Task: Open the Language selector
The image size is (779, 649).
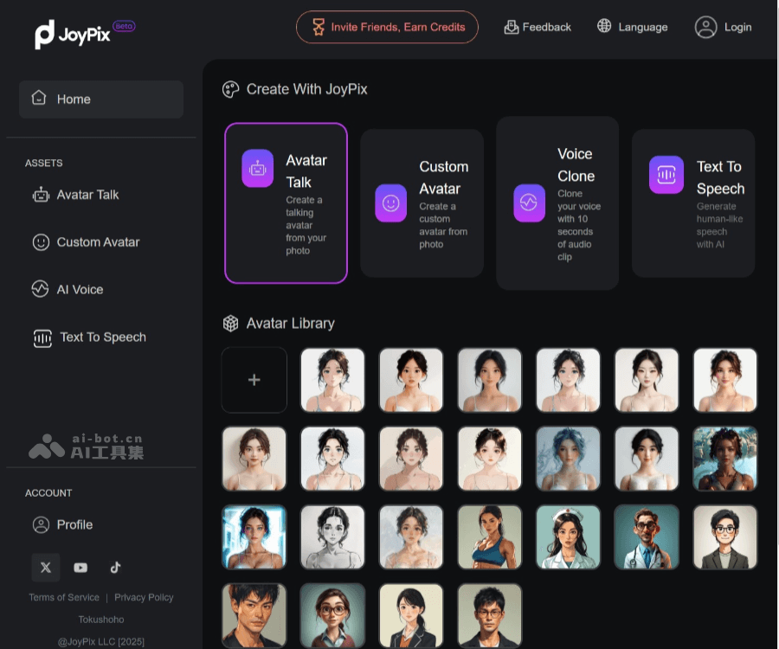Action: tap(633, 27)
